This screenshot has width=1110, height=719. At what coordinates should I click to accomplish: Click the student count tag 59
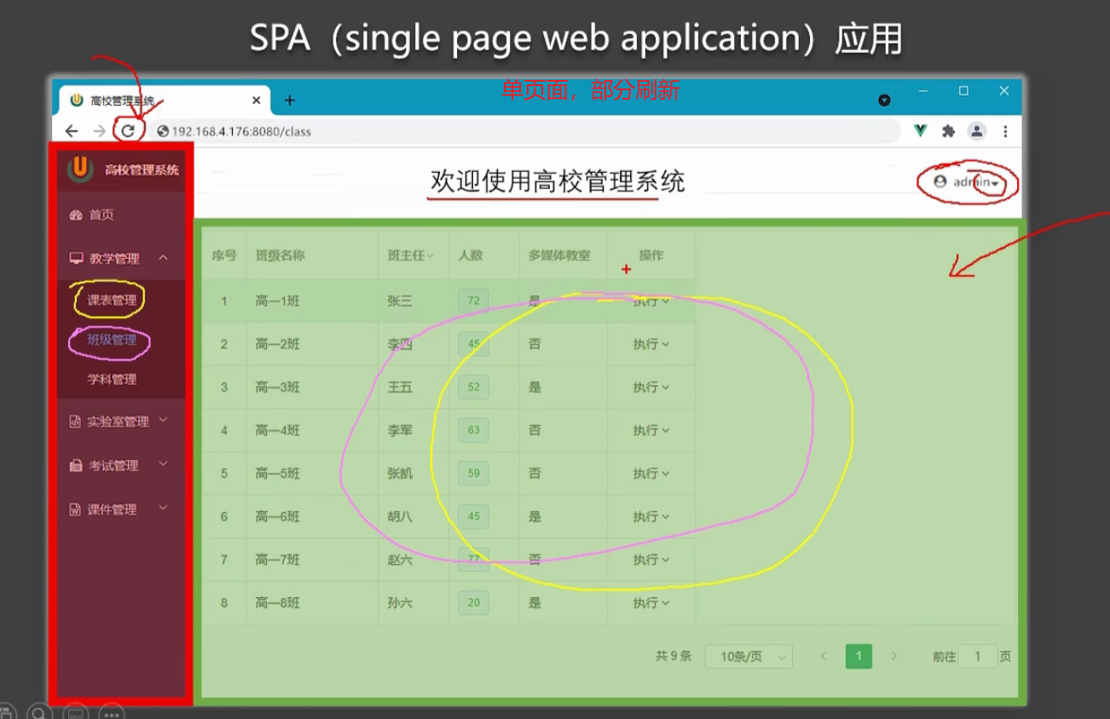pyautogui.click(x=473, y=473)
